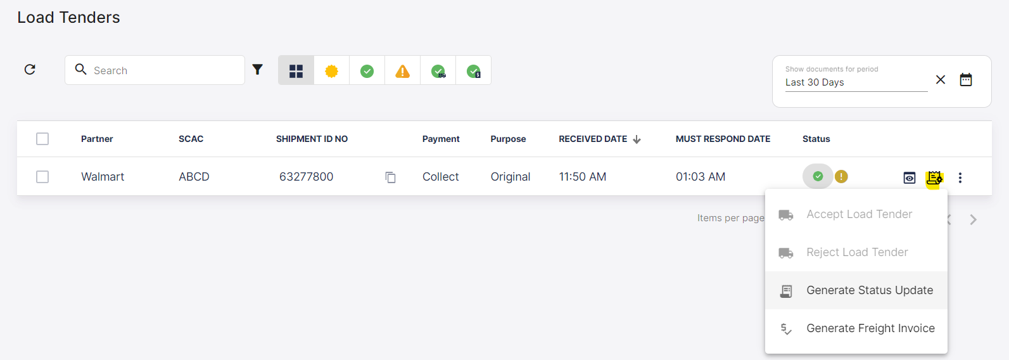Screen dimensions: 1009x360
Task: Click the Collect payment cell
Action: click(x=440, y=177)
